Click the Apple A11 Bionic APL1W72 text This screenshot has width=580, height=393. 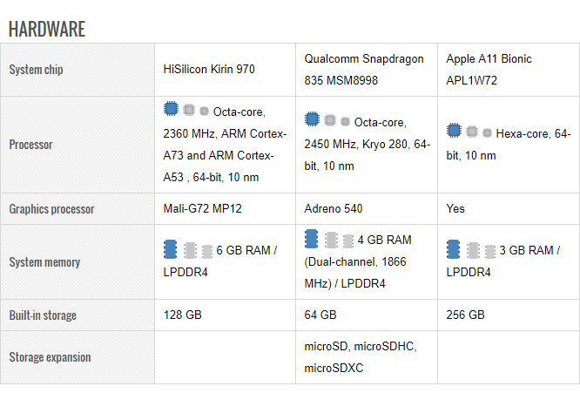click(489, 70)
